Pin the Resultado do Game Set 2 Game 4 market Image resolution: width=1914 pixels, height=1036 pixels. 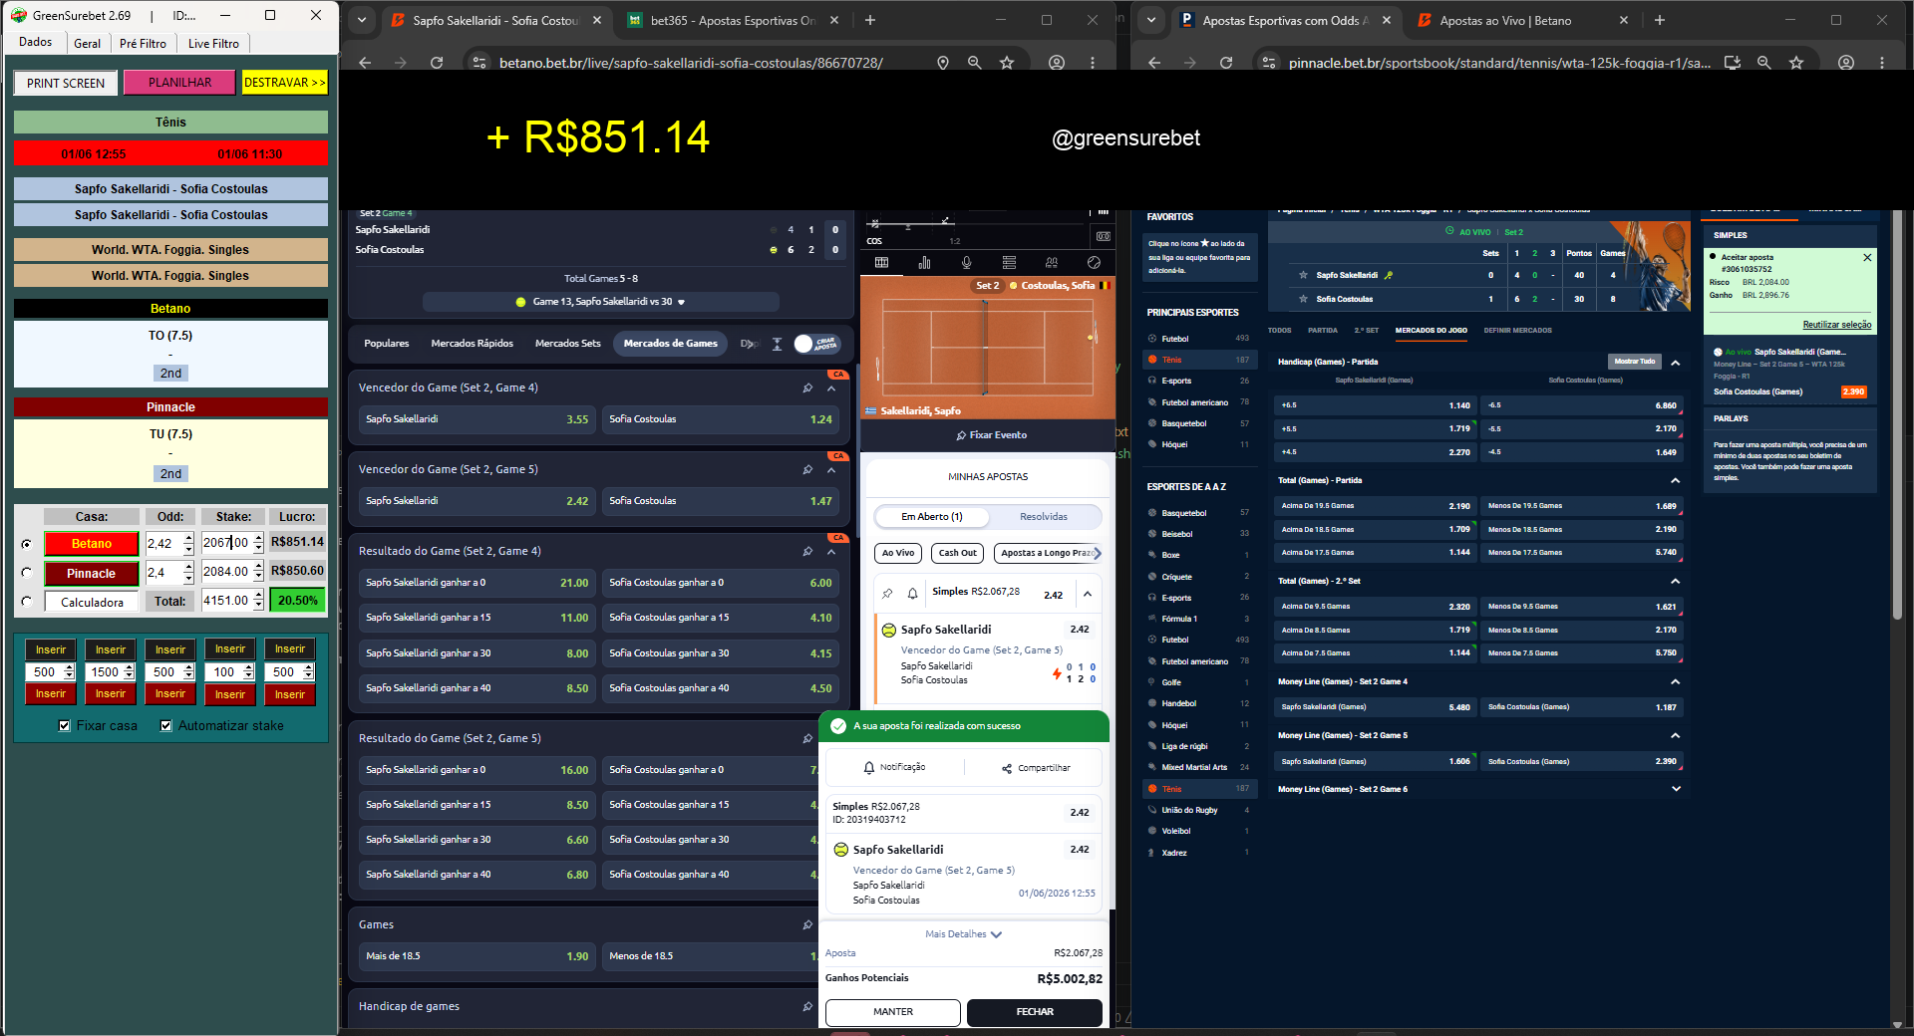point(807,551)
